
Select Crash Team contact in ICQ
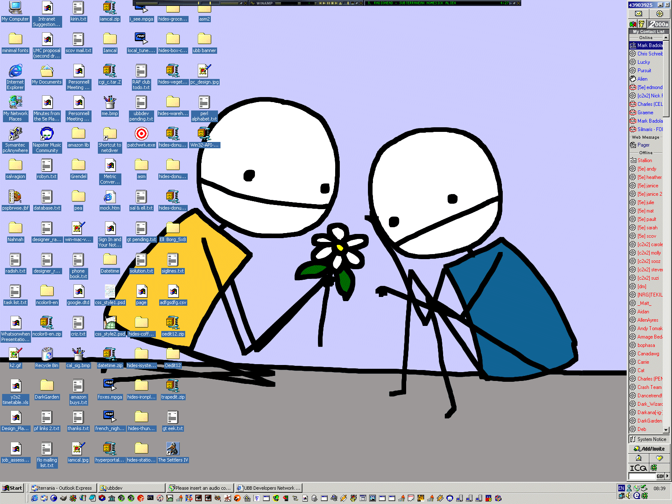(646, 387)
